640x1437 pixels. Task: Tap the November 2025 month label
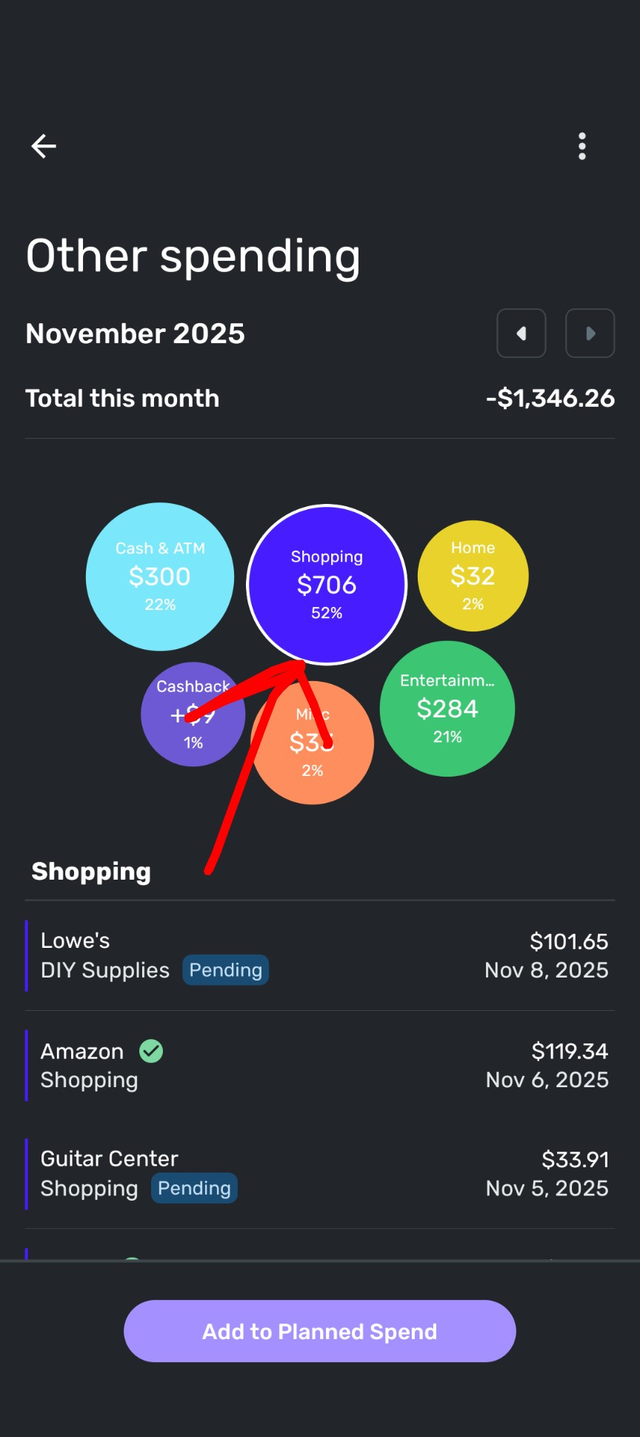[x=135, y=333]
